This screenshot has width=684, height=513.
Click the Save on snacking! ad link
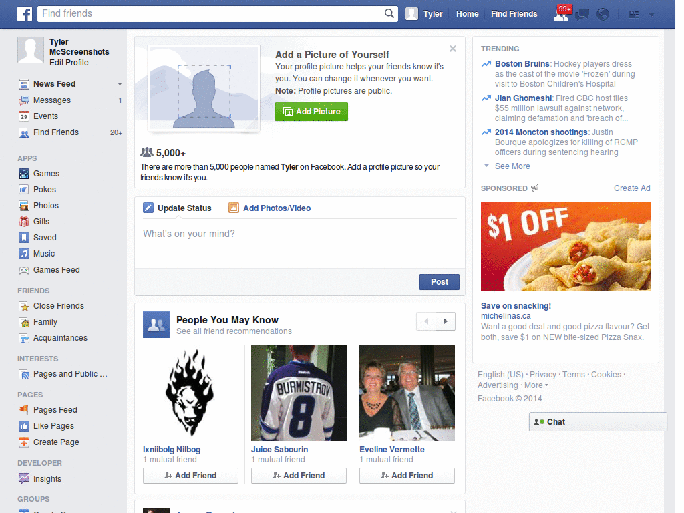click(x=516, y=306)
